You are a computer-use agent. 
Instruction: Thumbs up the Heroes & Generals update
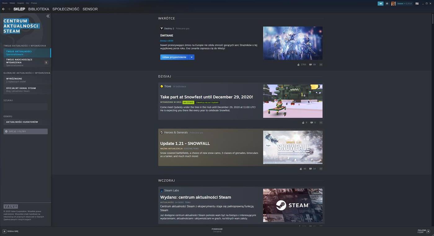tap(301, 169)
